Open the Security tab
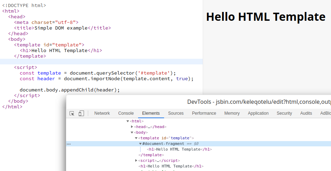 click(284, 113)
